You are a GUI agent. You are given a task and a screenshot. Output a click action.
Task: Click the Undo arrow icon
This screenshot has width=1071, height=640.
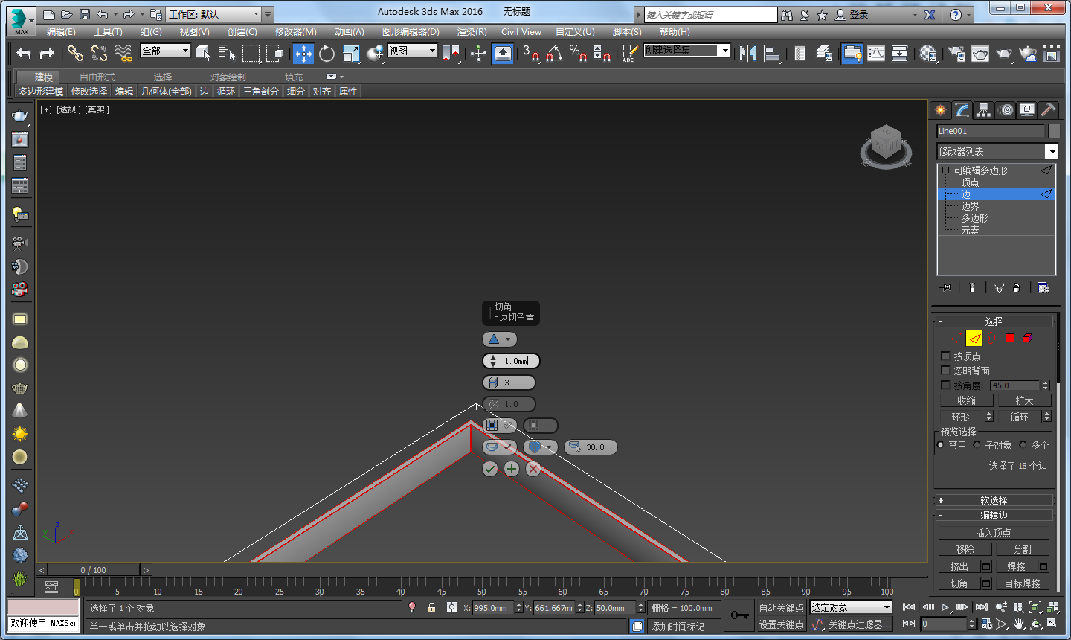click(24, 54)
